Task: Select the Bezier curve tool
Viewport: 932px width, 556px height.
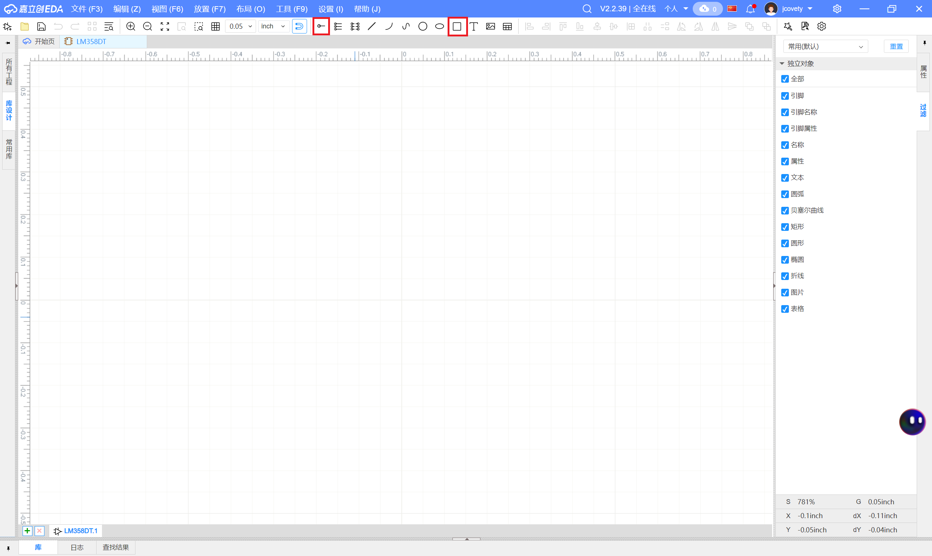Action: point(406,26)
